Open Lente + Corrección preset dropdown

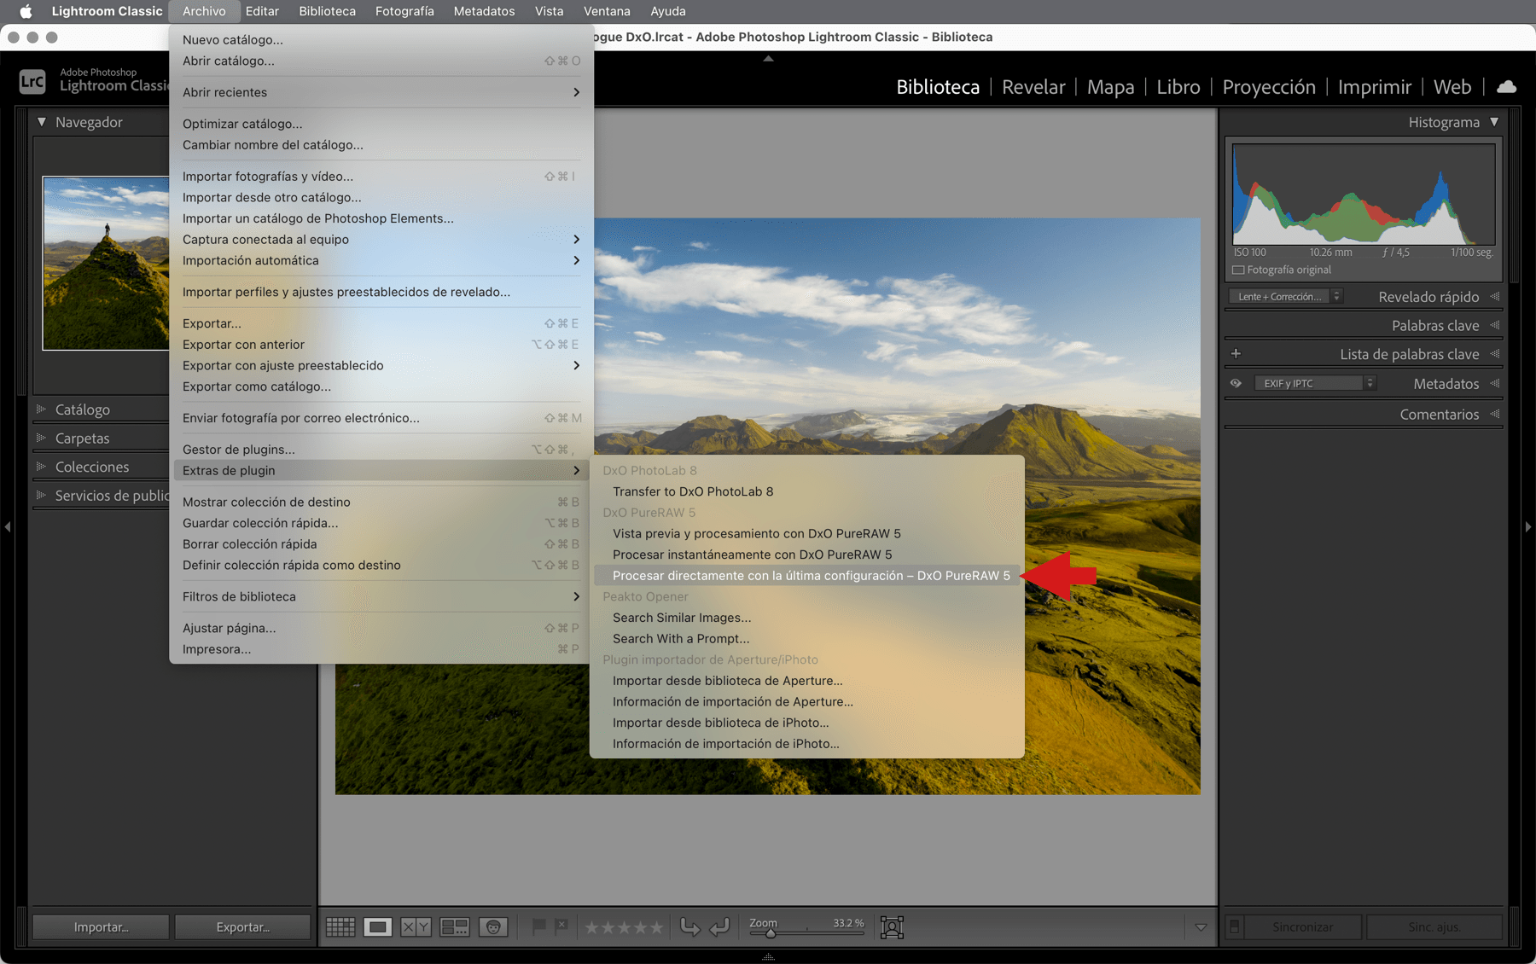point(1286,296)
